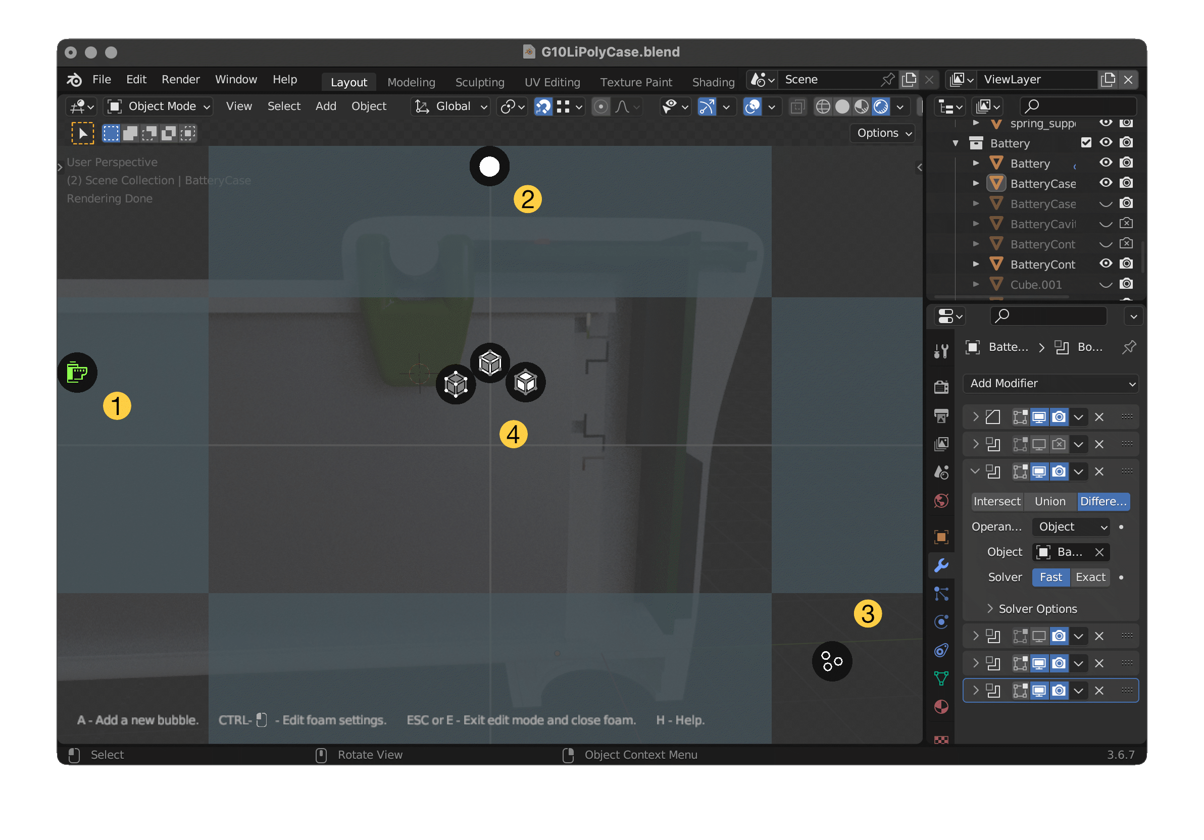Open the Object properties tab
Image resolution: width=1204 pixels, height=840 pixels.
pyautogui.click(x=941, y=537)
